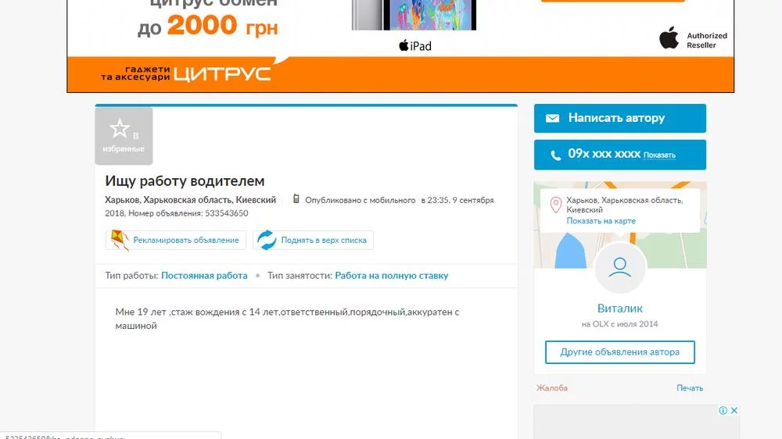Screen dimensions: 782x439
Task: Close the side advertisement
Action: tap(734, 411)
